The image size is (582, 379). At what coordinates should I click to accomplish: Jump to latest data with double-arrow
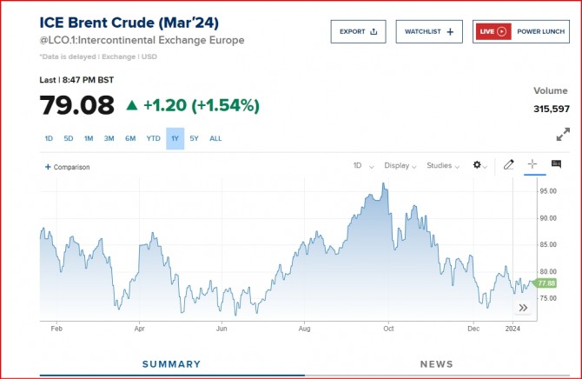[x=524, y=308]
